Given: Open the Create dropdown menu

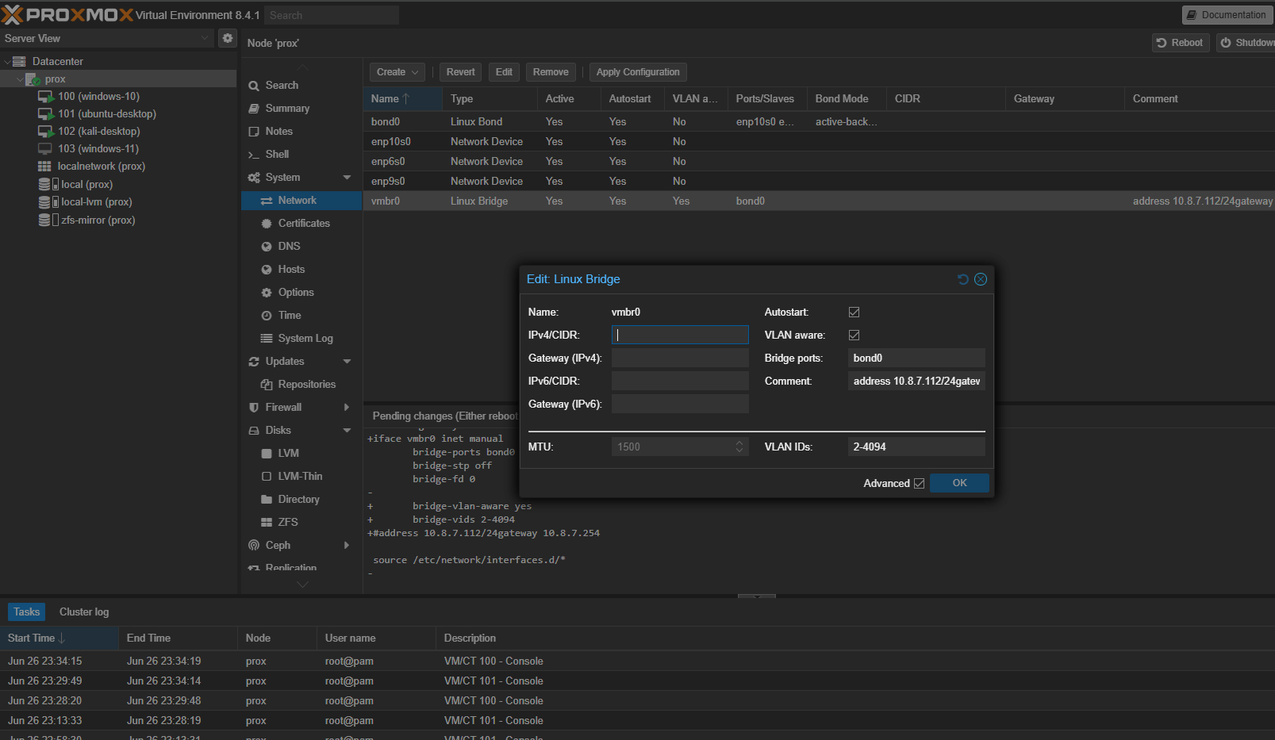Looking at the screenshot, I should 397,71.
